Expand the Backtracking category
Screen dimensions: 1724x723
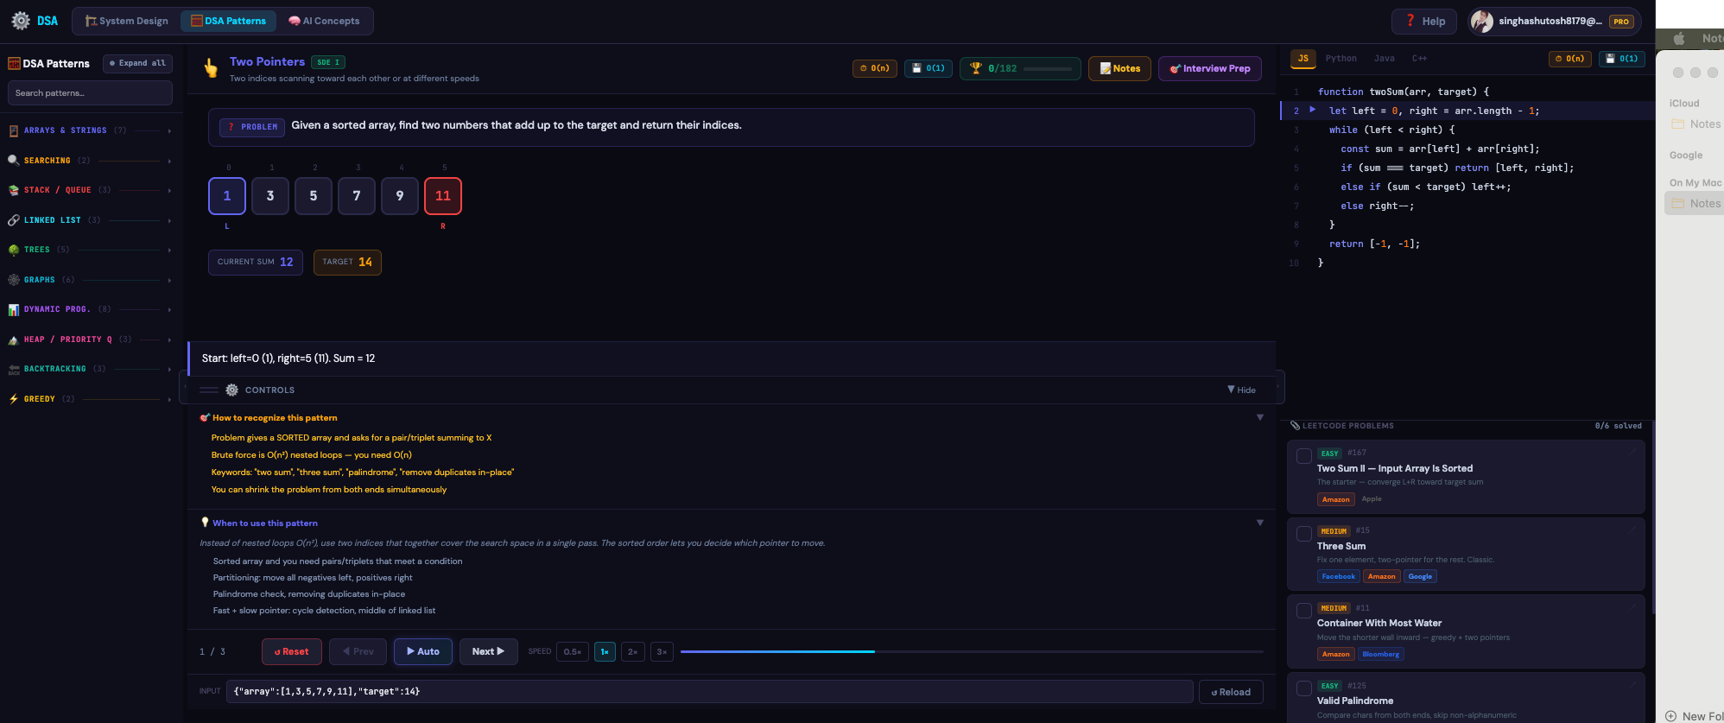pyautogui.click(x=90, y=369)
